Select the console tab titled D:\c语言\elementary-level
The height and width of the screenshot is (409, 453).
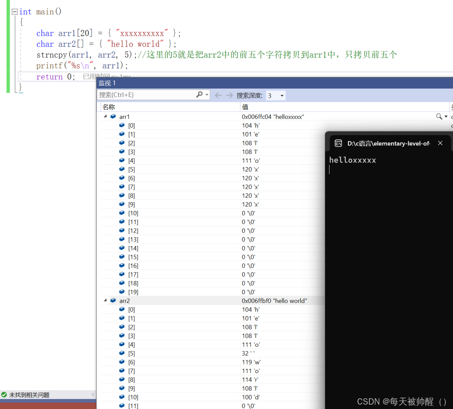click(x=388, y=143)
